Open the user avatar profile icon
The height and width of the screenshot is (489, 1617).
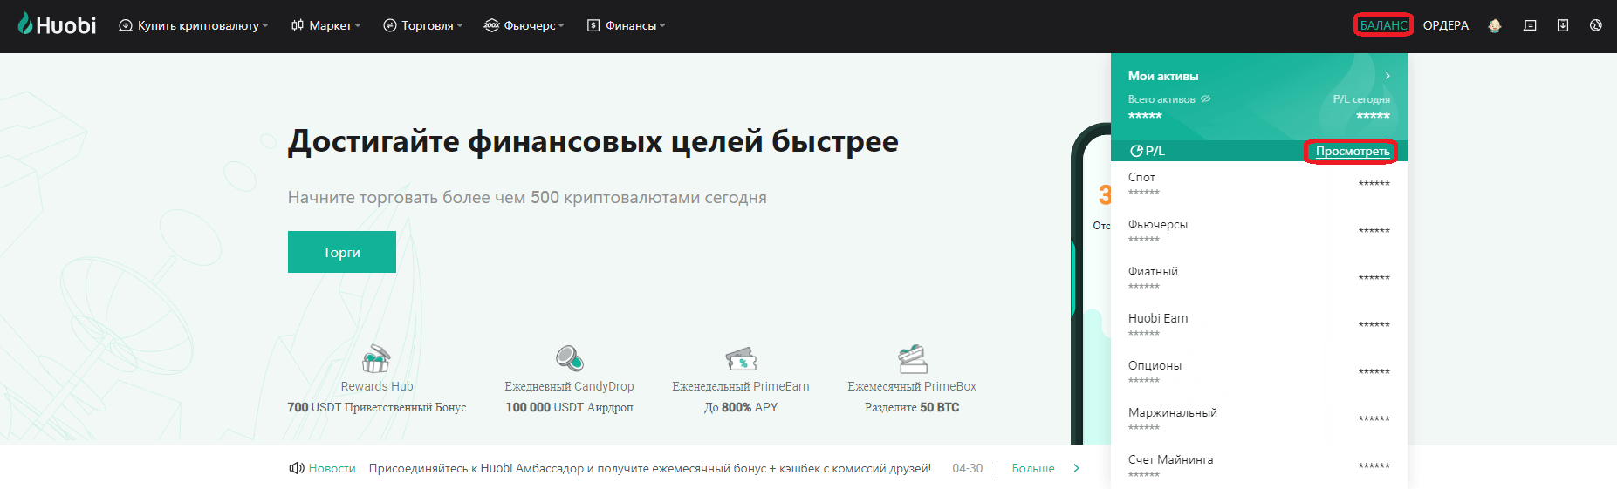[x=1495, y=25]
